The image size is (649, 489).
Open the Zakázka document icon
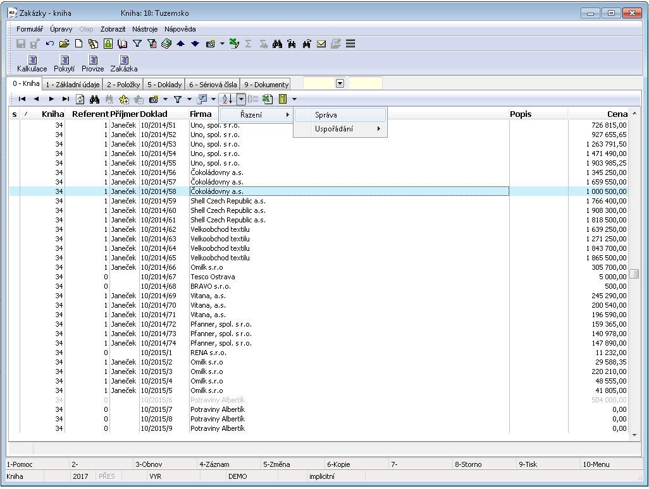(123, 60)
